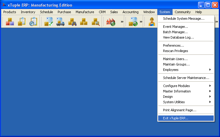
Task: Choose Maintain Users
Action: [x=186, y=59]
